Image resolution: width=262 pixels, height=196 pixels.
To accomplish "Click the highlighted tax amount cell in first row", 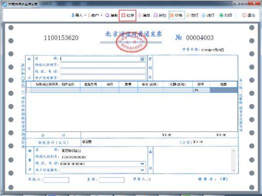I will 224,90.
